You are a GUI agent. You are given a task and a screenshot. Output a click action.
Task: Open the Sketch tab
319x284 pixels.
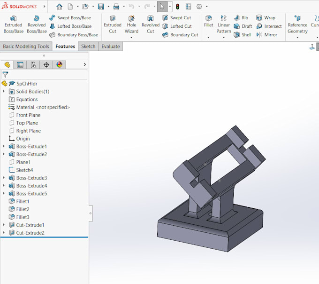click(x=88, y=46)
